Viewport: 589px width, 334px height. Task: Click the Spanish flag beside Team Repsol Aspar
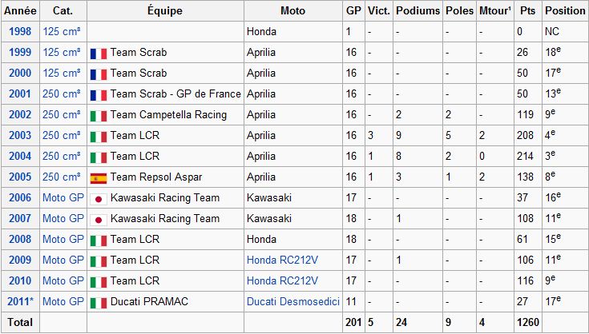pos(99,178)
